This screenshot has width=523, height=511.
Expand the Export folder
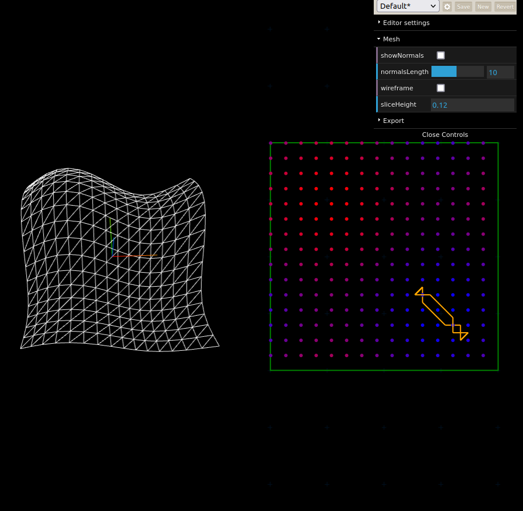click(393, 121)
